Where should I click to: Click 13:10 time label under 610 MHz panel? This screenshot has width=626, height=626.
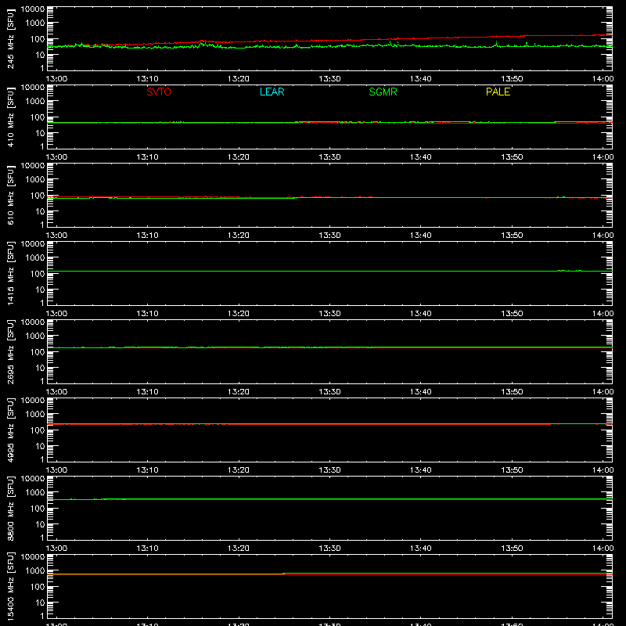147,236
